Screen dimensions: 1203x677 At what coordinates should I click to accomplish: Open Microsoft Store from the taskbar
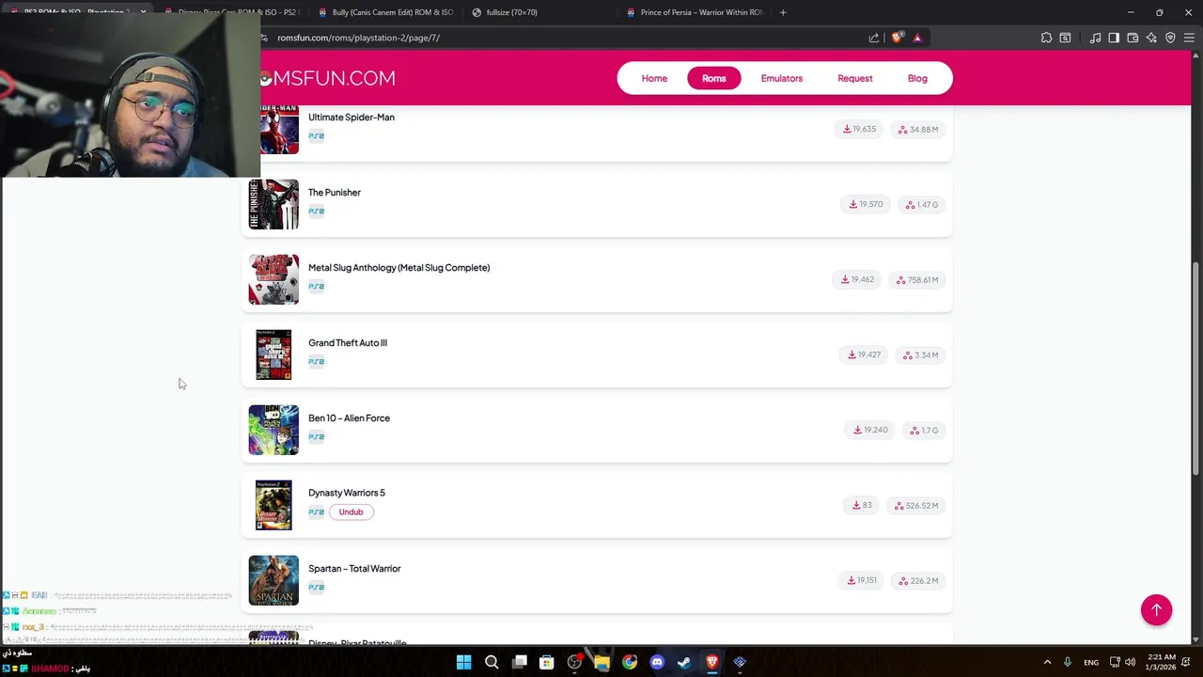click(x=546, y=662)
